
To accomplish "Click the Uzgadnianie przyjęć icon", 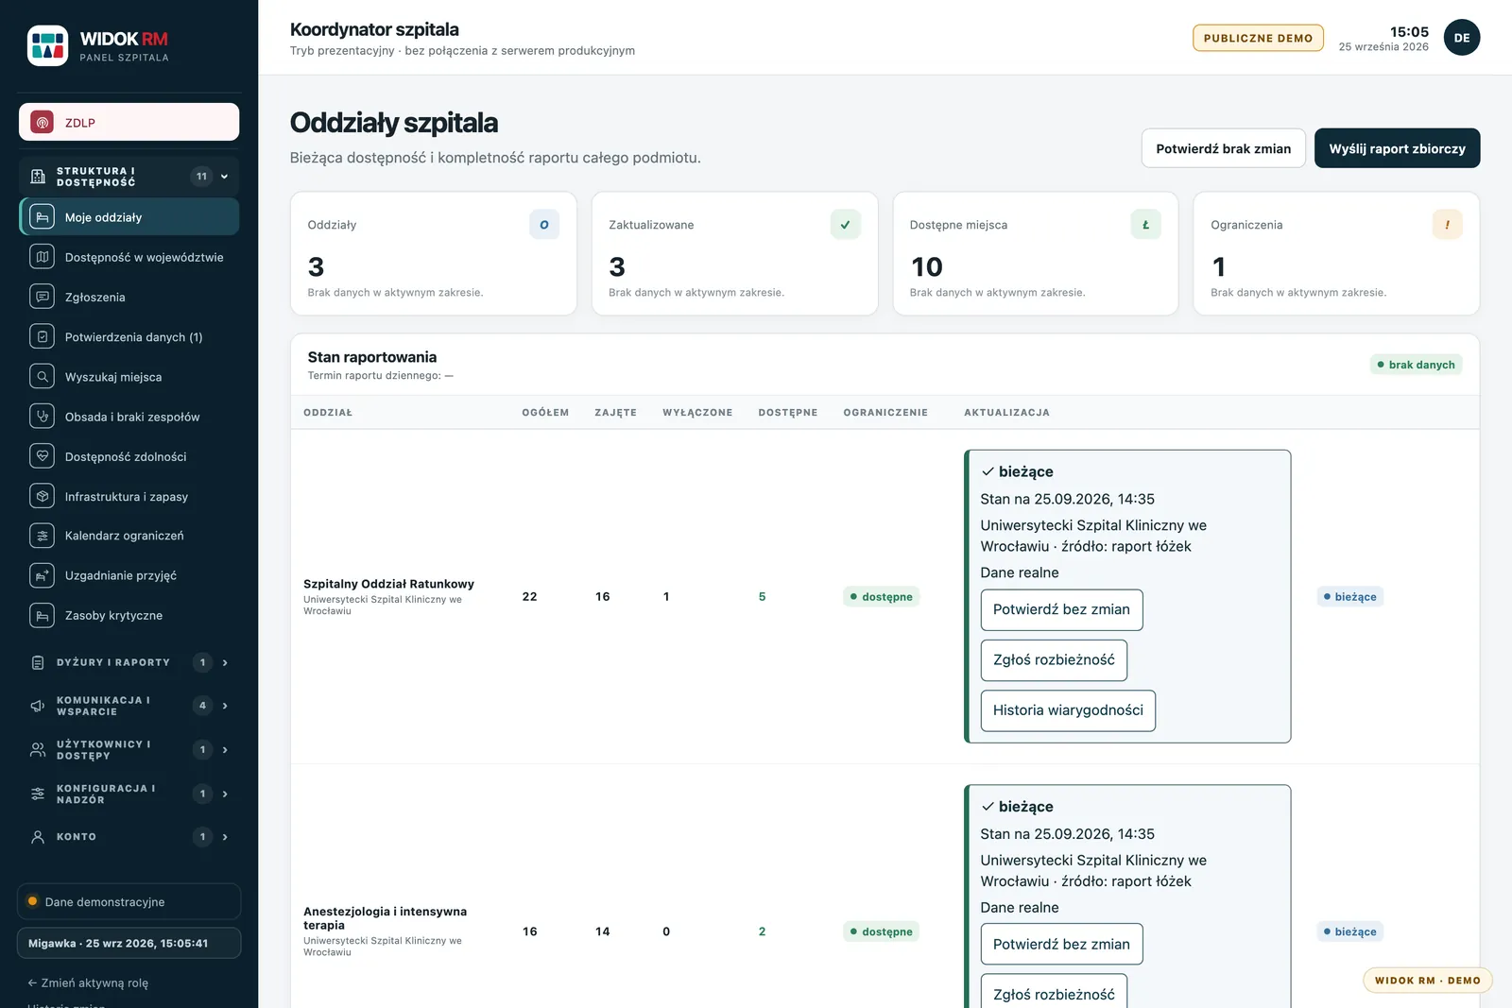I will click(x=42, y=575).
